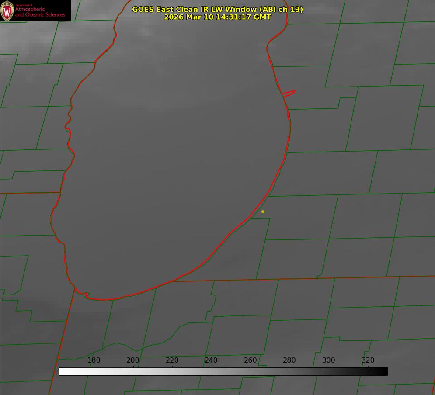This screenshot has width=435, height=395.
Task: Click the 280 colorbar label
Action: pos(289,360)
